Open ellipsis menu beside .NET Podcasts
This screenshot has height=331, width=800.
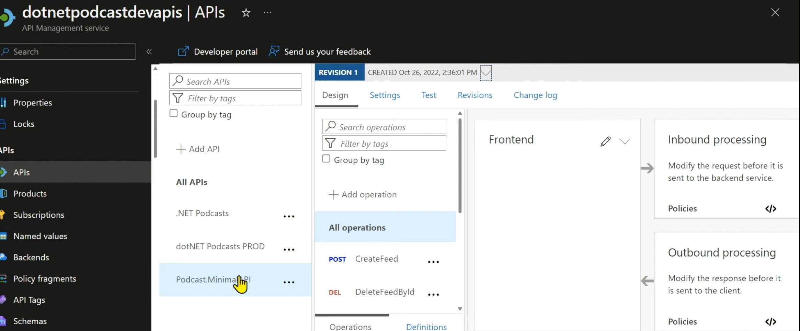pos(289,216)
